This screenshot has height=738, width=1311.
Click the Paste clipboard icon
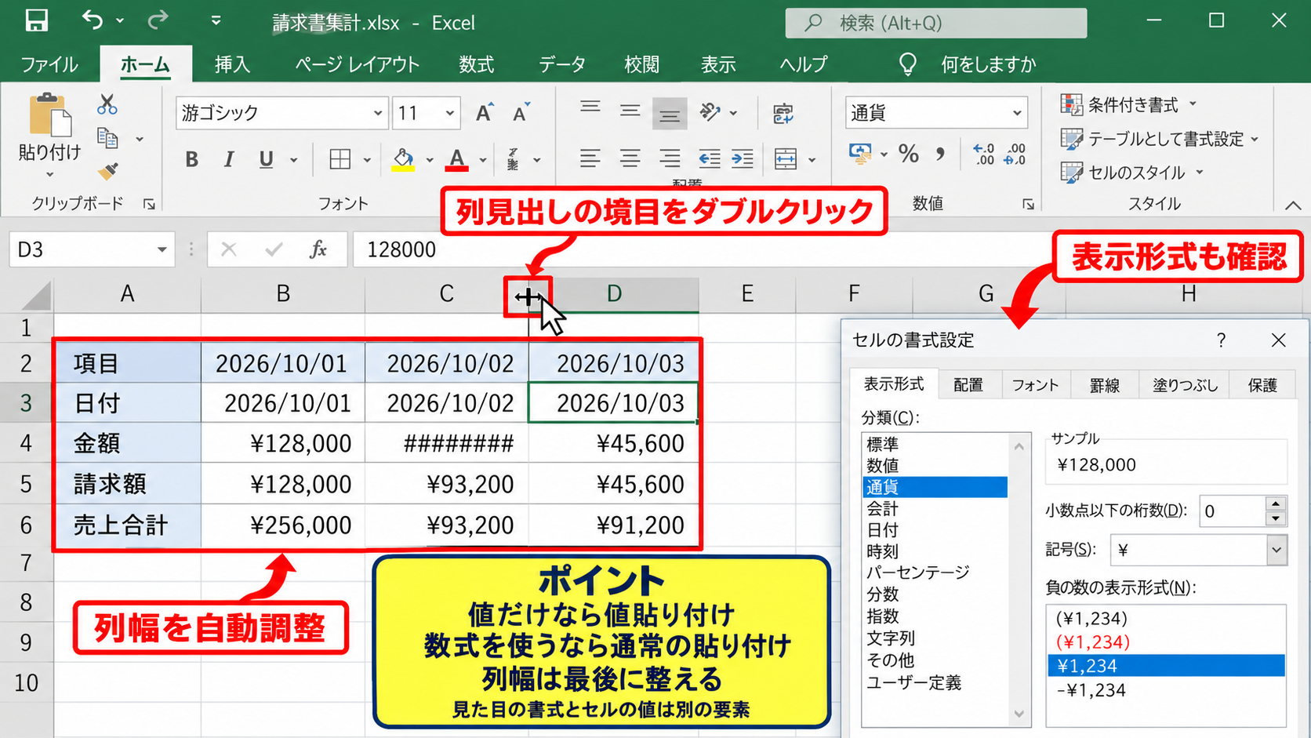click(x=49, y=115)
